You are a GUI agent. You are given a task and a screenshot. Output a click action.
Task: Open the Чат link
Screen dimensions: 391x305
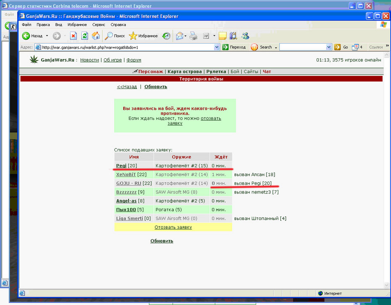[267, 71]
